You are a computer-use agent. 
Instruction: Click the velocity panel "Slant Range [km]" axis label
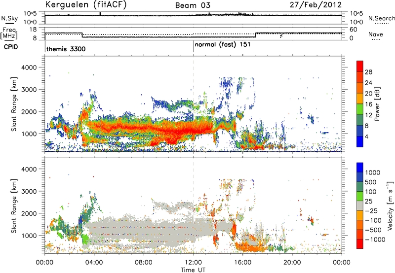coord(14,205)
